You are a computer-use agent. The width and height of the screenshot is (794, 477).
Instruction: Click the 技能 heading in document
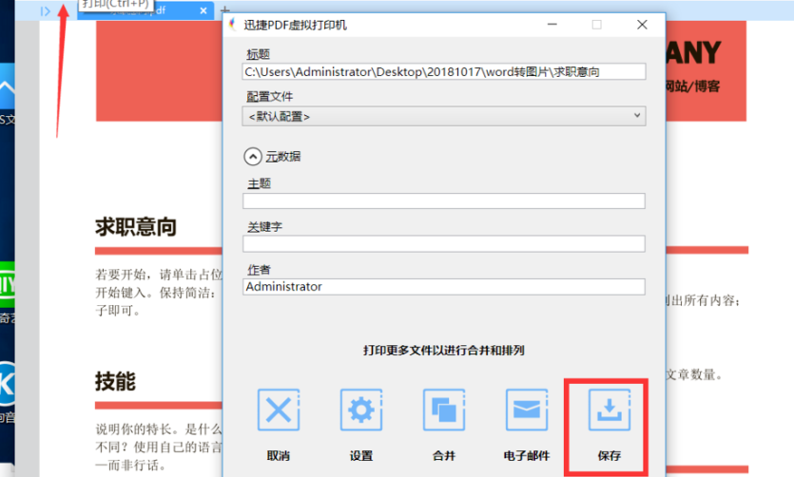(115, 381)
